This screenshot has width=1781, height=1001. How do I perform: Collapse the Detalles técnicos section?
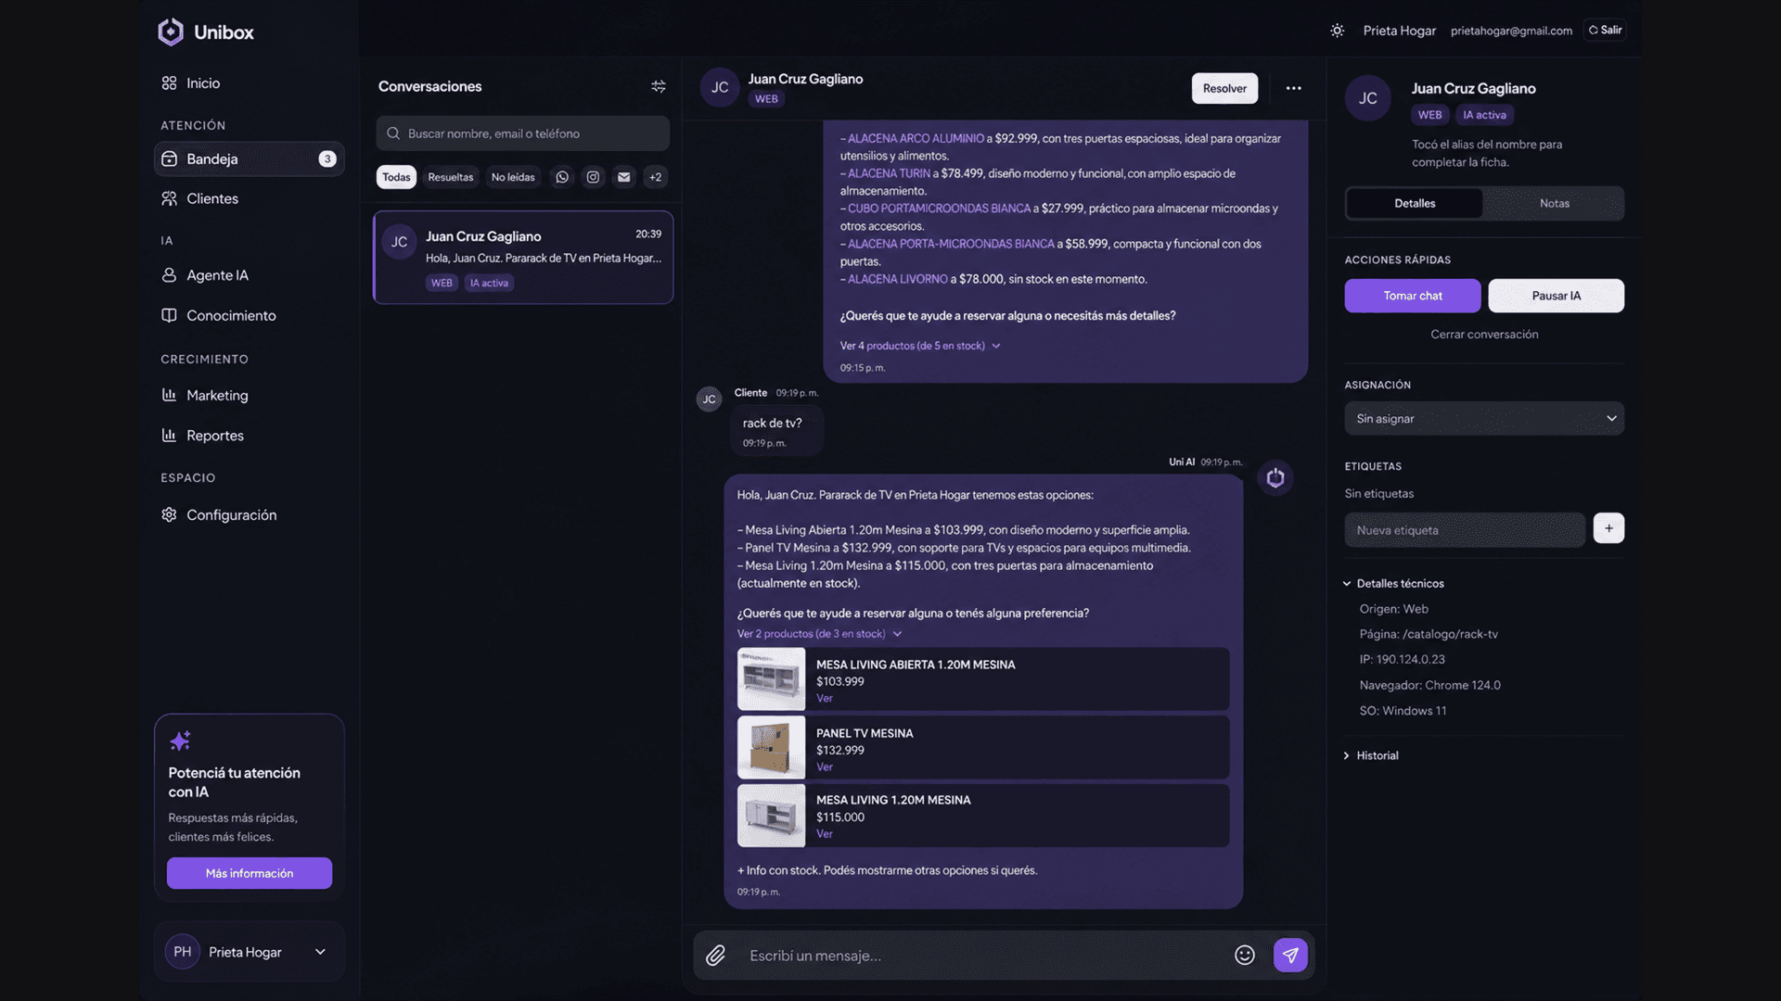pyautogui.click(x=1393, y=583)
